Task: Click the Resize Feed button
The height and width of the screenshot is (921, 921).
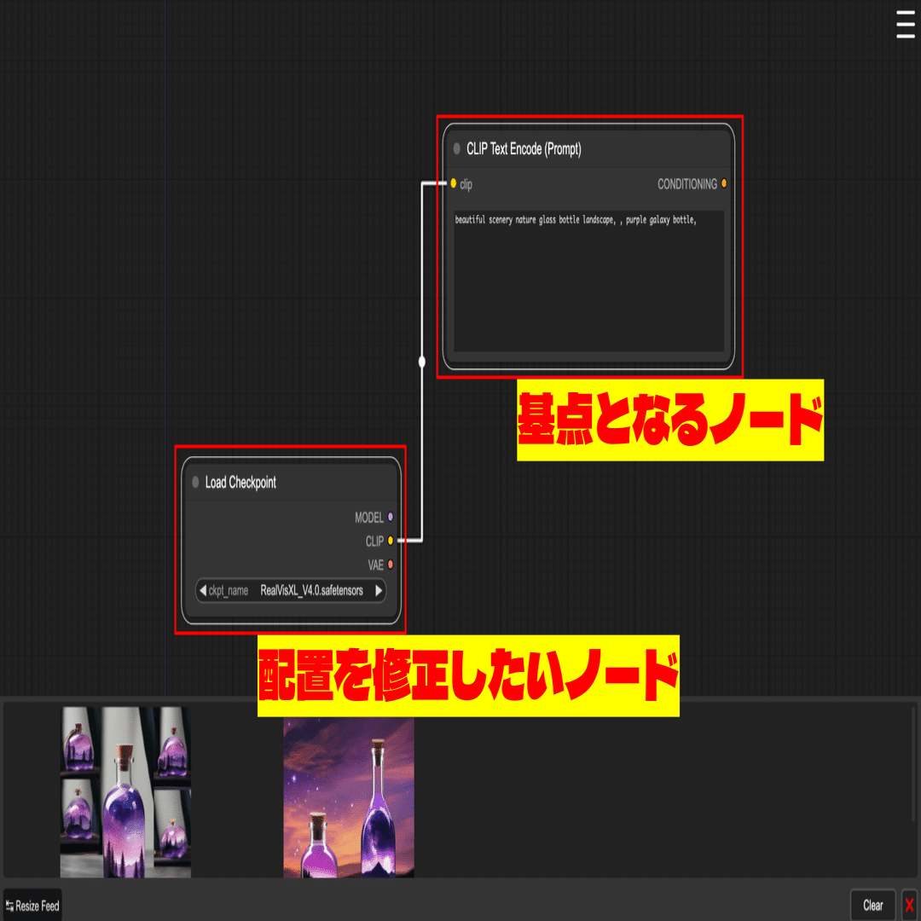Action: tap(33, 906)
